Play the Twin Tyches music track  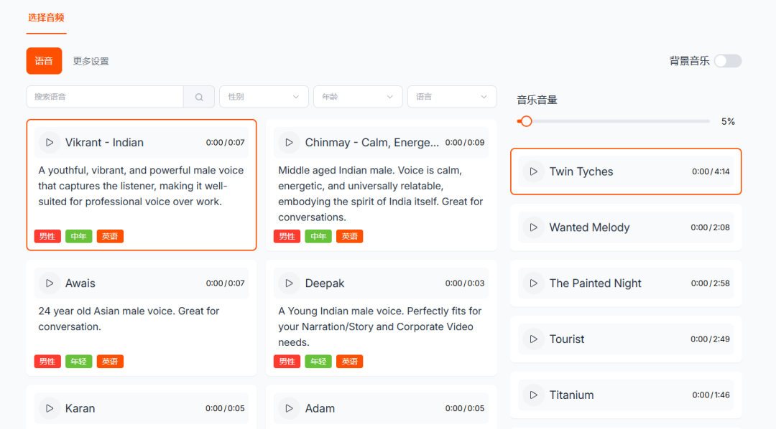pyautogui.click(x=533, y=171)
